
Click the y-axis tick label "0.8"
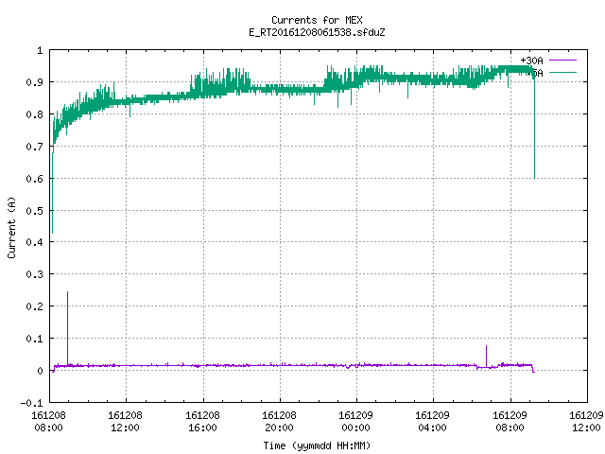pyautogui.click(x=34, y=114)
